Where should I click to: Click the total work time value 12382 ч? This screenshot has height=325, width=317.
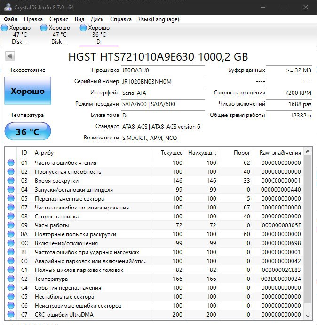pos(289,115)
